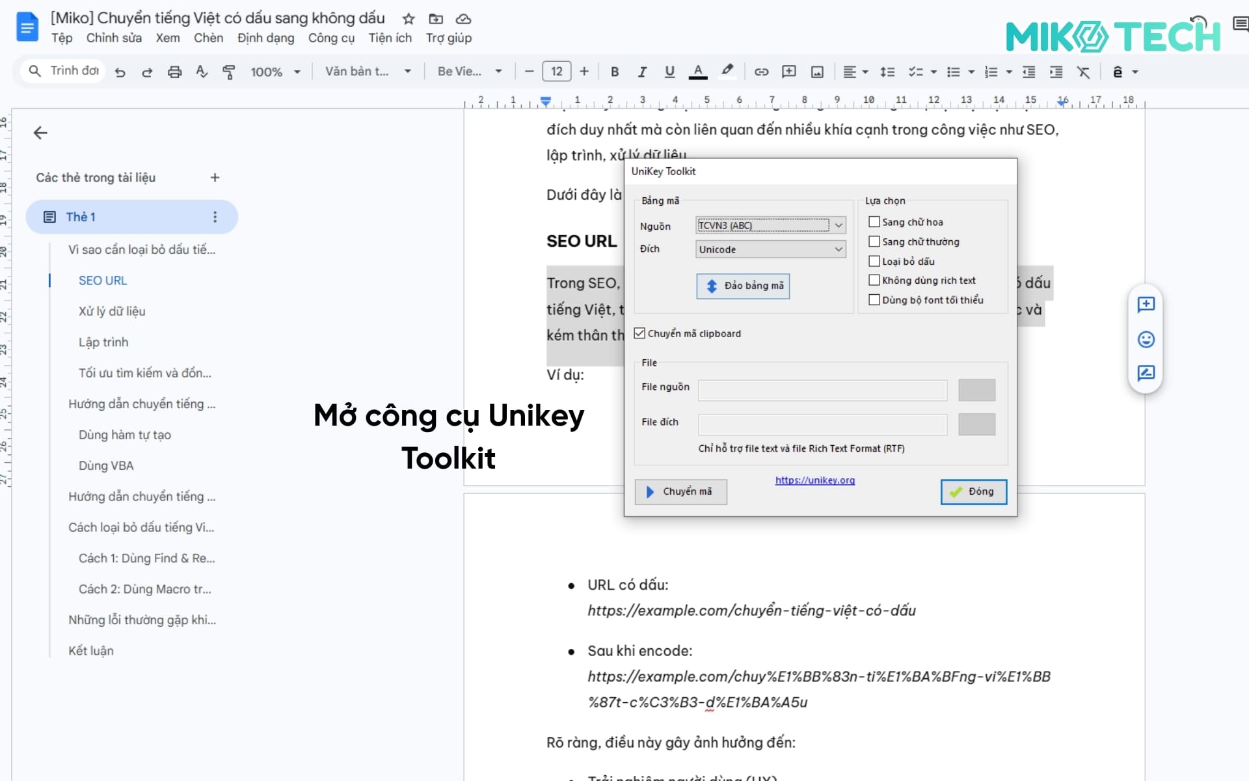Open options for Thẻ 1 tab

tap(215, 217)
